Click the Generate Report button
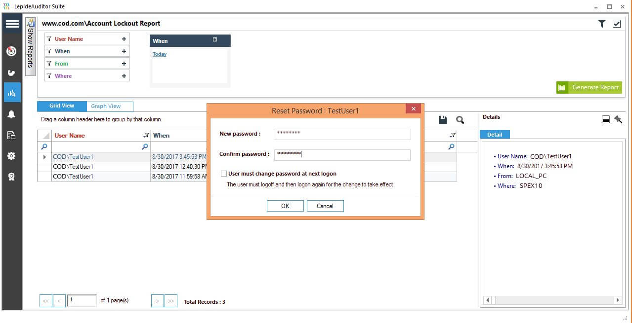 (589, 87)
